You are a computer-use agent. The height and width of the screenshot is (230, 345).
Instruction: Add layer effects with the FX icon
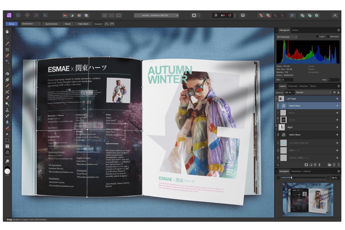click(x=315, y=165)
